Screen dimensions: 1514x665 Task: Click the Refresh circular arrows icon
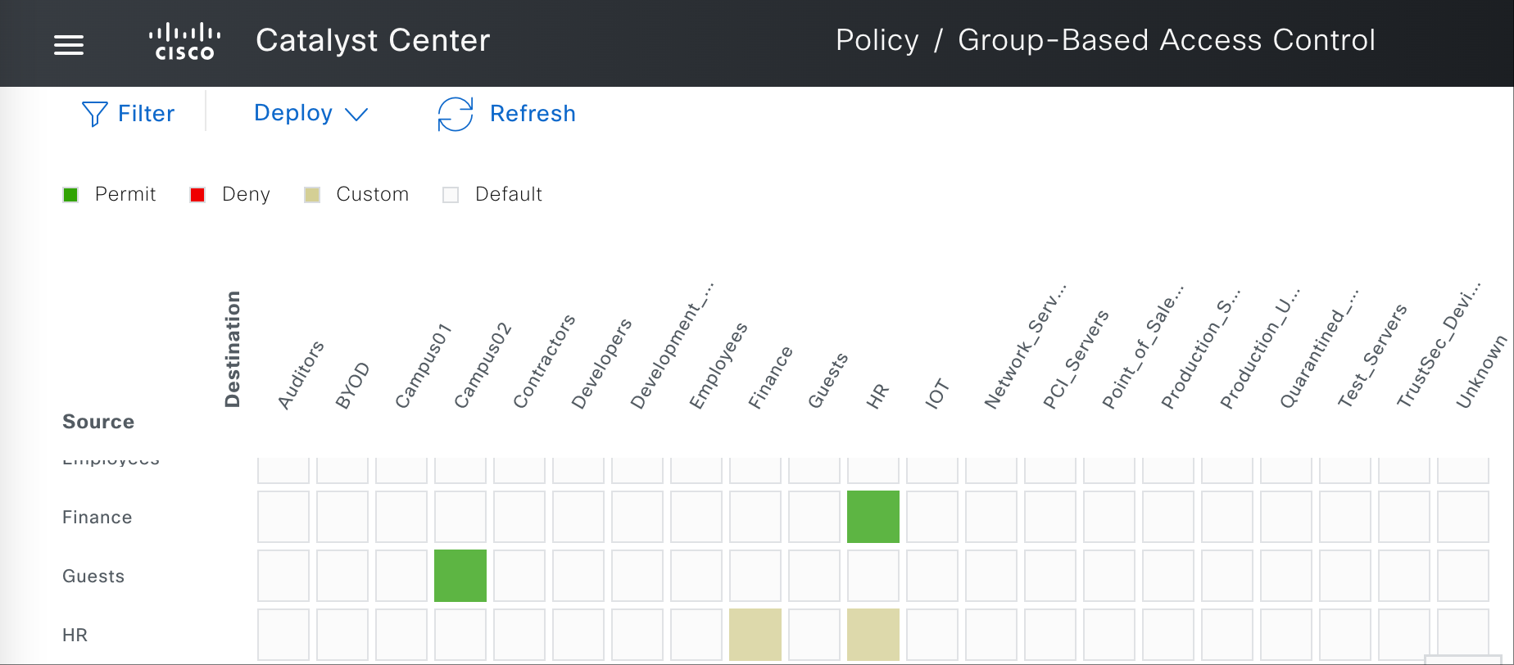click(456, 114)
